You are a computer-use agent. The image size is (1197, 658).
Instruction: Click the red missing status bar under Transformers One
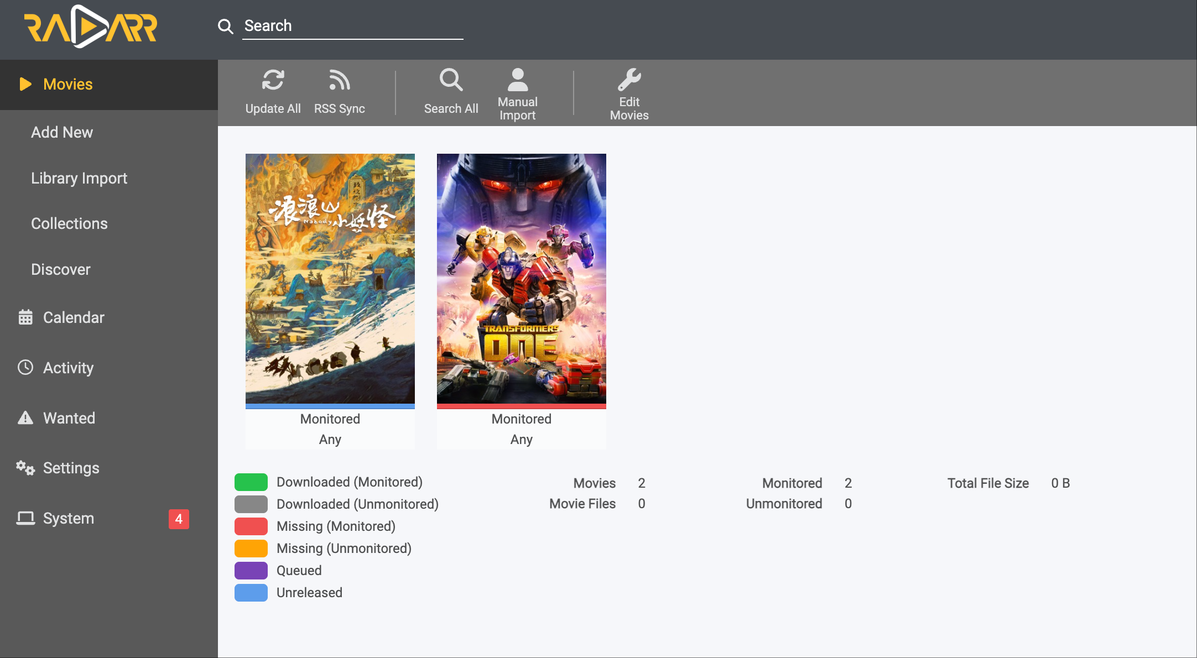(x=522, y=406)
